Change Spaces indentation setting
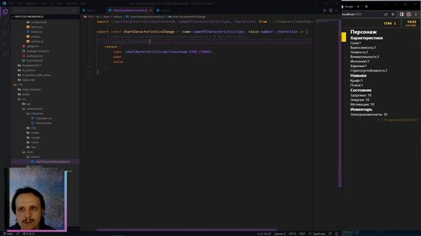421x236 pixels. (280, 234)
